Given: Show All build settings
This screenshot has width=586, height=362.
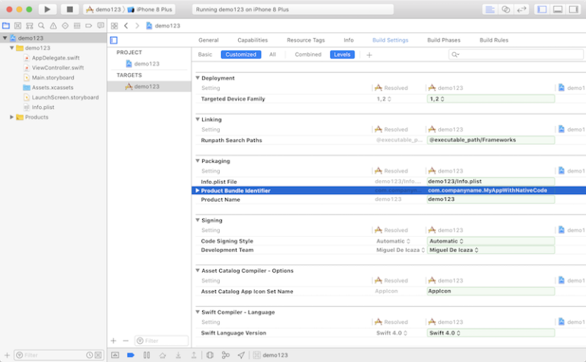Looking at the screenshot, I should tap(272, 54).
